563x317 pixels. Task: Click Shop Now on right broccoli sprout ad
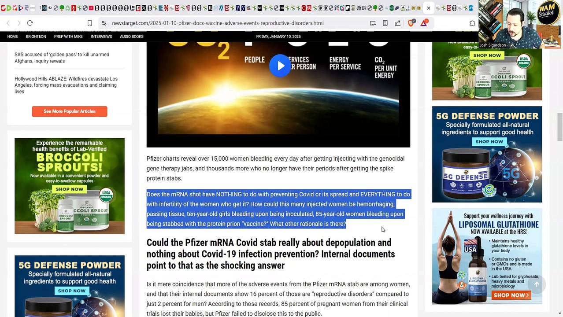tap(487, 55)
